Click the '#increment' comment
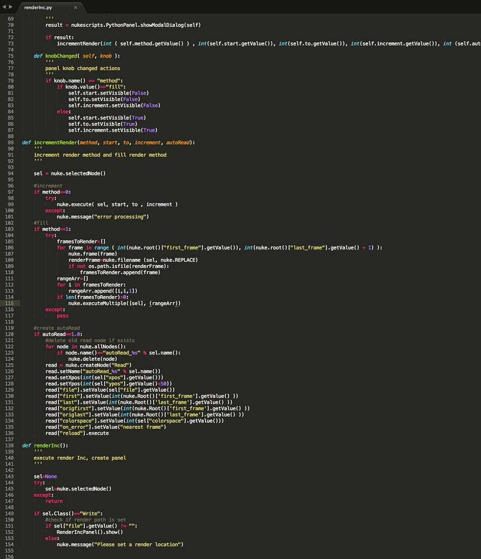This screenshot has width=481, height=559. click(48, 186)
